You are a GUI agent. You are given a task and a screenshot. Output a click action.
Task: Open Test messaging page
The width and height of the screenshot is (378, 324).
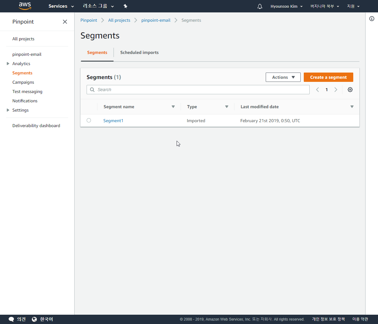tap(27, 91)
